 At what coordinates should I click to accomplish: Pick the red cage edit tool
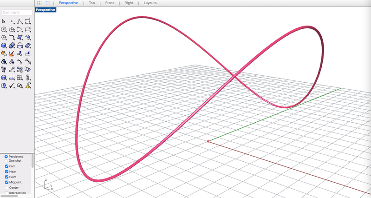click(x=28, y=78)
